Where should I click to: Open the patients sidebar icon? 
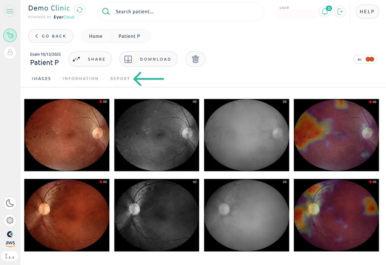(10, 52)
